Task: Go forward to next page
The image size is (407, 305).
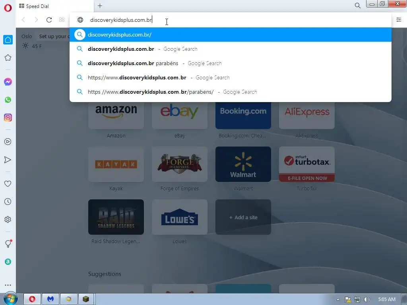Action: tap(36, 20)
